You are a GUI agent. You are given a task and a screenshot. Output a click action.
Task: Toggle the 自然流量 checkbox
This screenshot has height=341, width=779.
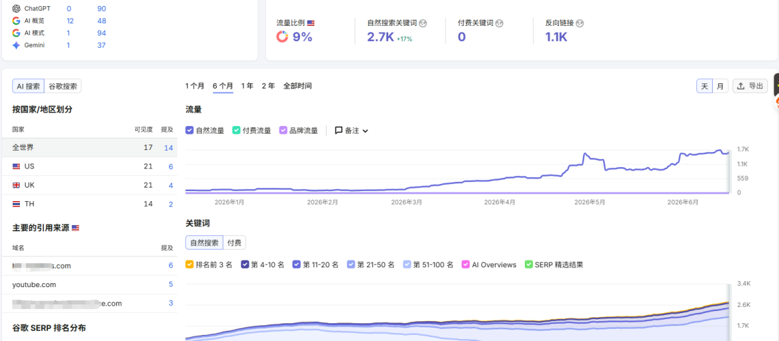tap(189, 131)
